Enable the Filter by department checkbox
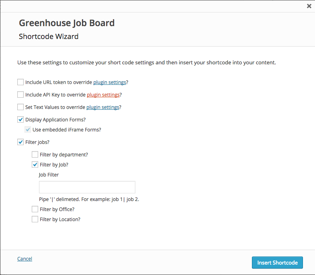Image resolution: width=315 pixels, height=275 pixels. [35, 154]
